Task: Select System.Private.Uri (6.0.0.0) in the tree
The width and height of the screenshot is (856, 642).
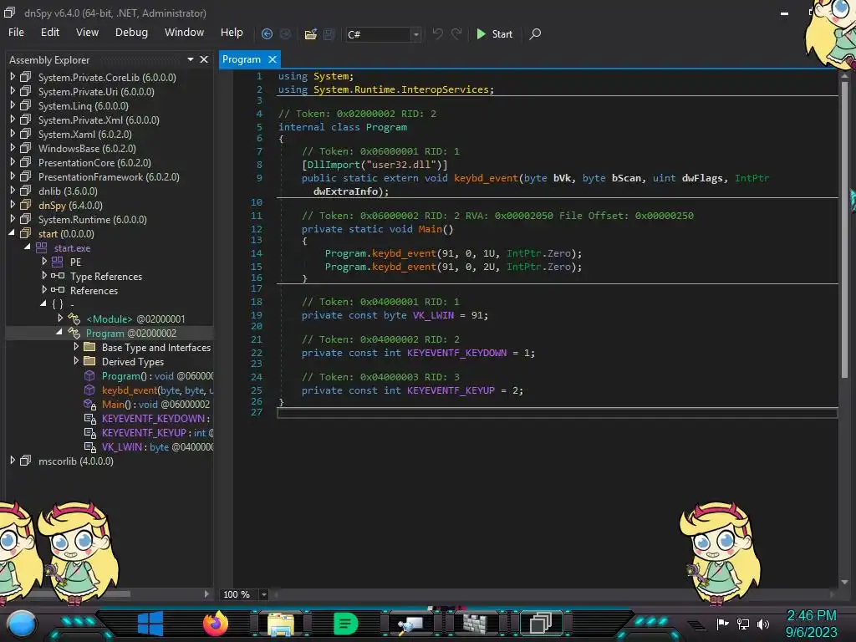Action: (x=96, y=92)
